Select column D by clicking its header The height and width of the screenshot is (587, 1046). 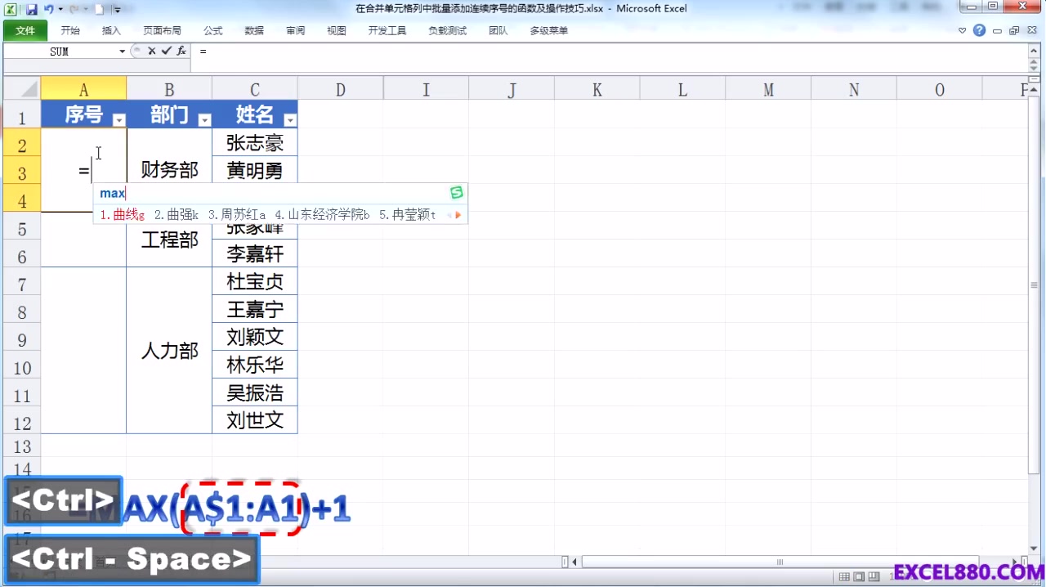click(340, 89)
